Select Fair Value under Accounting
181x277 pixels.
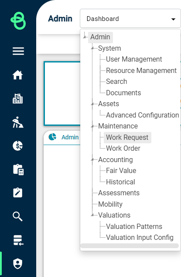click(x=121, y=171)
